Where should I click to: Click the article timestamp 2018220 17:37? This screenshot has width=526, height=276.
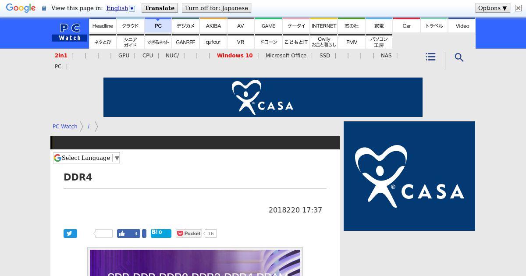(295, 210)
